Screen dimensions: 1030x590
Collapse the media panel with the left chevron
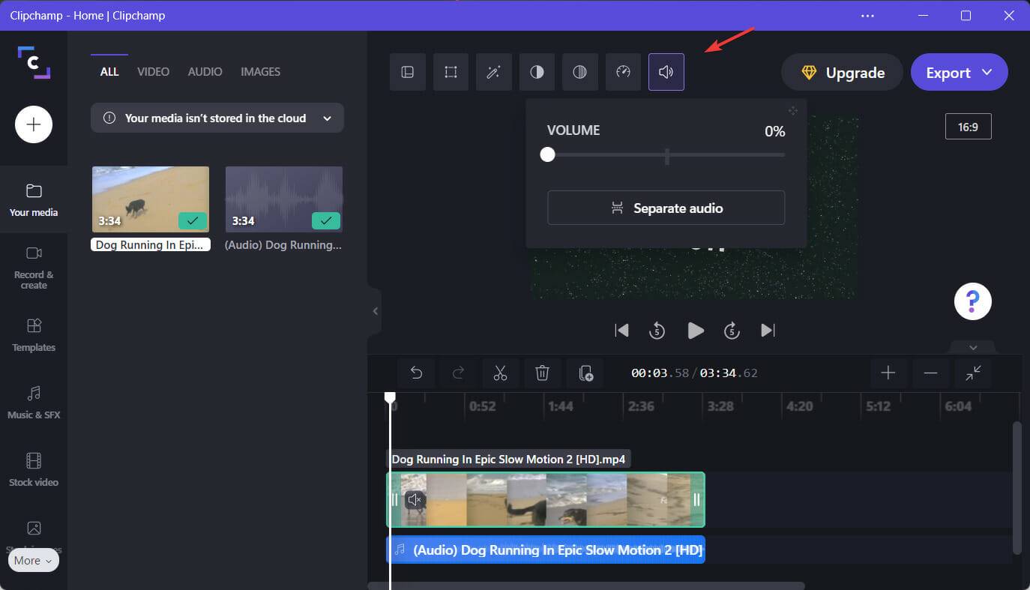pyautogui.click(x=375, y=311)
